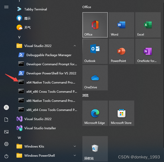Launch the Microsoft Edge tile
This screenshot has width=164, height=162.
point(95,113)
